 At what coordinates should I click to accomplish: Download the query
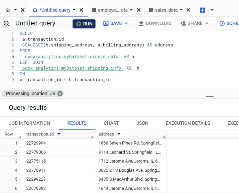click(x=155, y=23)
